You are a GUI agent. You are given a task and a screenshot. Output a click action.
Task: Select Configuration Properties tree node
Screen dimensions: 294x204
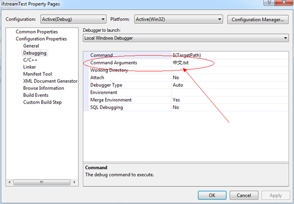[x=41, y=39]
